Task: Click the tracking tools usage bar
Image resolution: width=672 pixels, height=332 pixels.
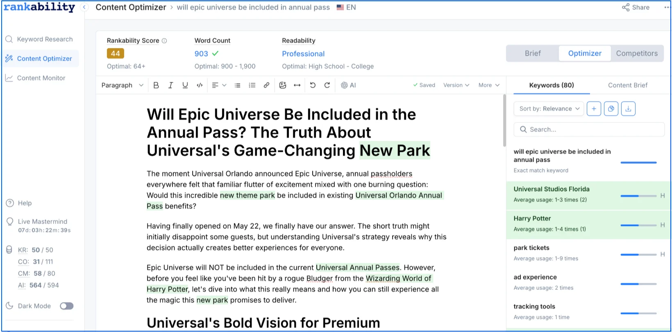Action: 638,314
